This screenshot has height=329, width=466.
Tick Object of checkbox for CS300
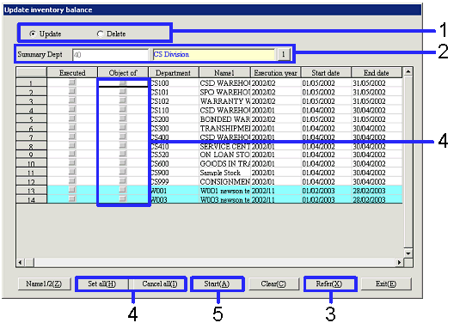click(x=123, y=127)
